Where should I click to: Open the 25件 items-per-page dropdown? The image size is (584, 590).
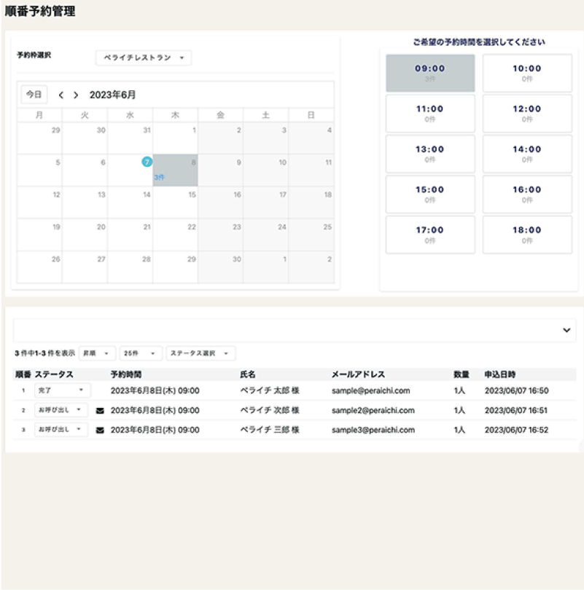140,353
